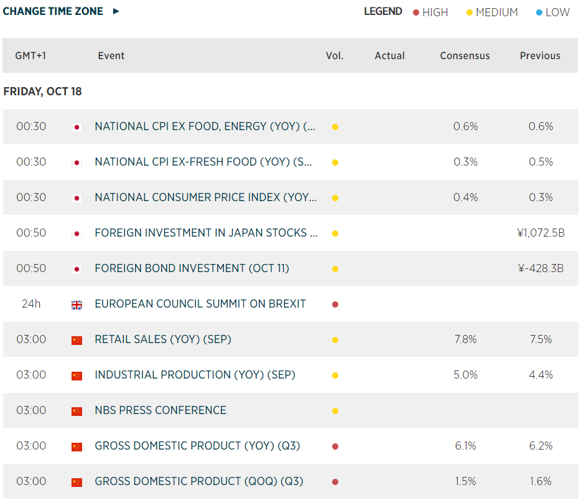Screen dimensions: 584x500
Task: Click the Previous column header
Action: [x=540, y=56]
